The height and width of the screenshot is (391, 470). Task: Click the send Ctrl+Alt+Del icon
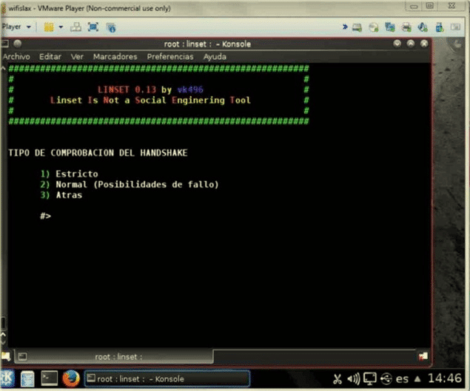75,27
